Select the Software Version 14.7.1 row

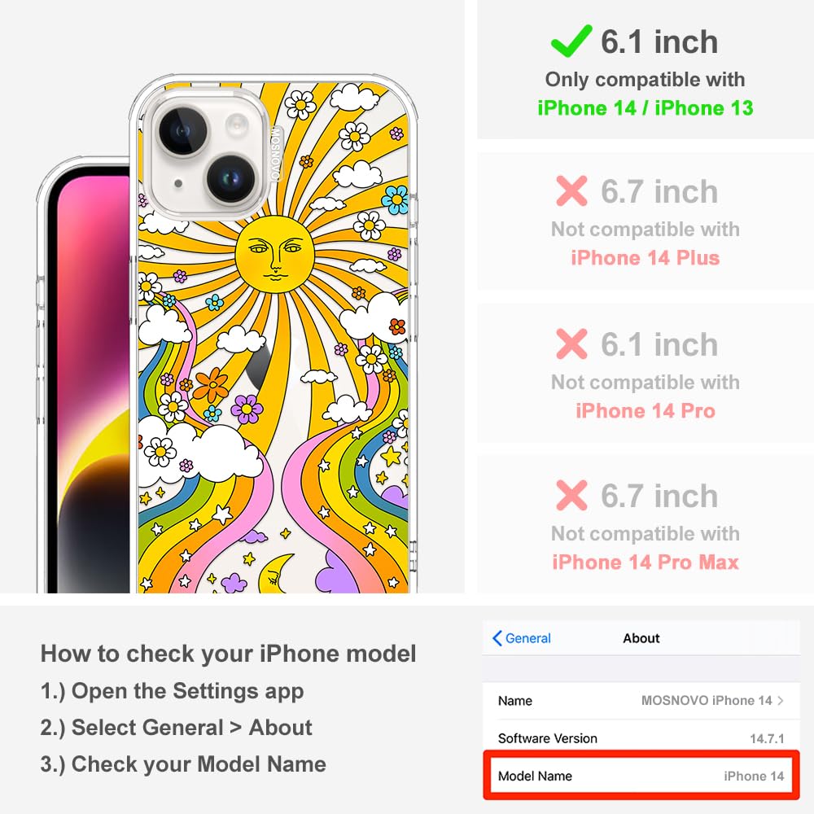[x=641, y=737]
